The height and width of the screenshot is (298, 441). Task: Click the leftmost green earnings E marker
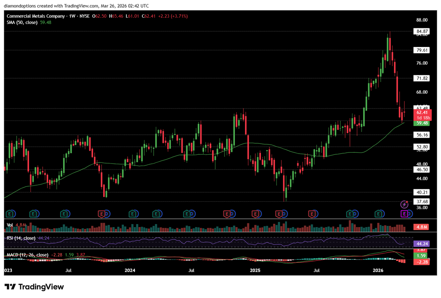[x=9, y=213]
